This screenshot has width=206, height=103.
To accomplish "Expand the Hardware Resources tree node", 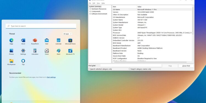I will (x=90, y=9).
